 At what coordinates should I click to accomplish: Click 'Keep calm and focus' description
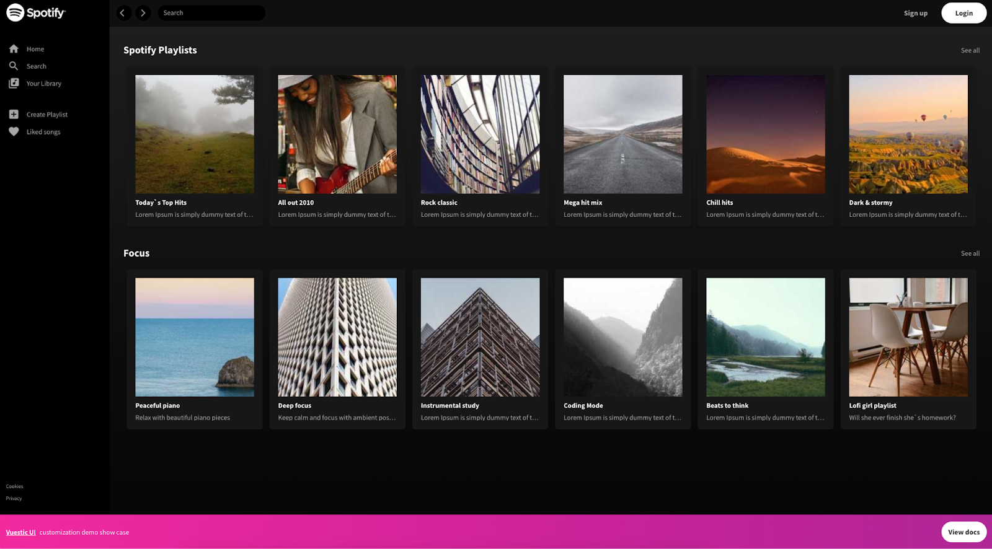pos(337,418)
